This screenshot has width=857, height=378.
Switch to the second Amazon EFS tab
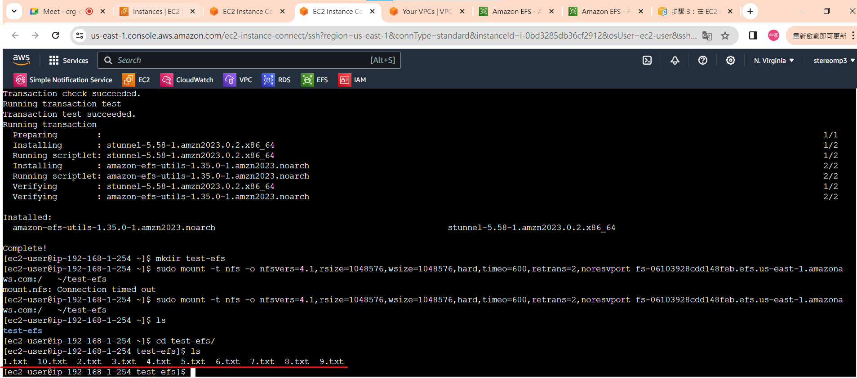pos(606,11)
